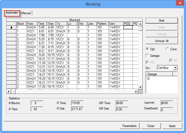This screenshot has width=186, height=133.
Task: Click time cell 5:20 in block 2
Action: coord(42,39)
